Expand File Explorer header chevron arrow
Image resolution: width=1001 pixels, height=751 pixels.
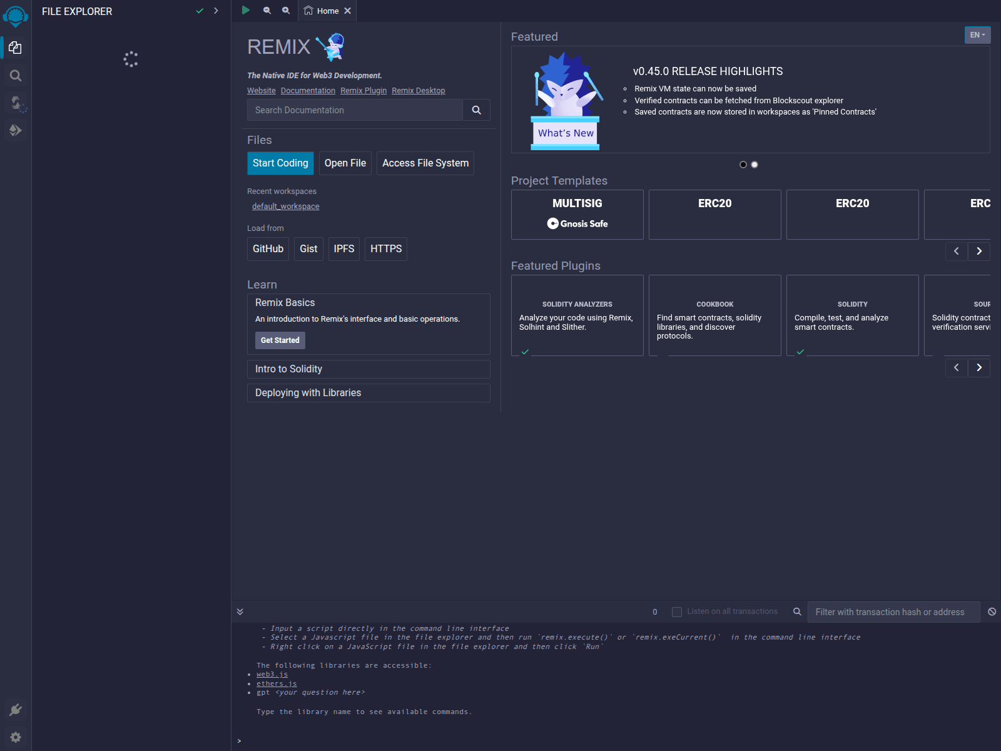point(216,11)
